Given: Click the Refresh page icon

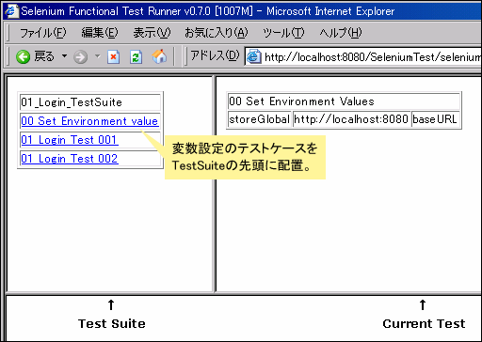Looking at the screenshot, I should tap(136, 57).
